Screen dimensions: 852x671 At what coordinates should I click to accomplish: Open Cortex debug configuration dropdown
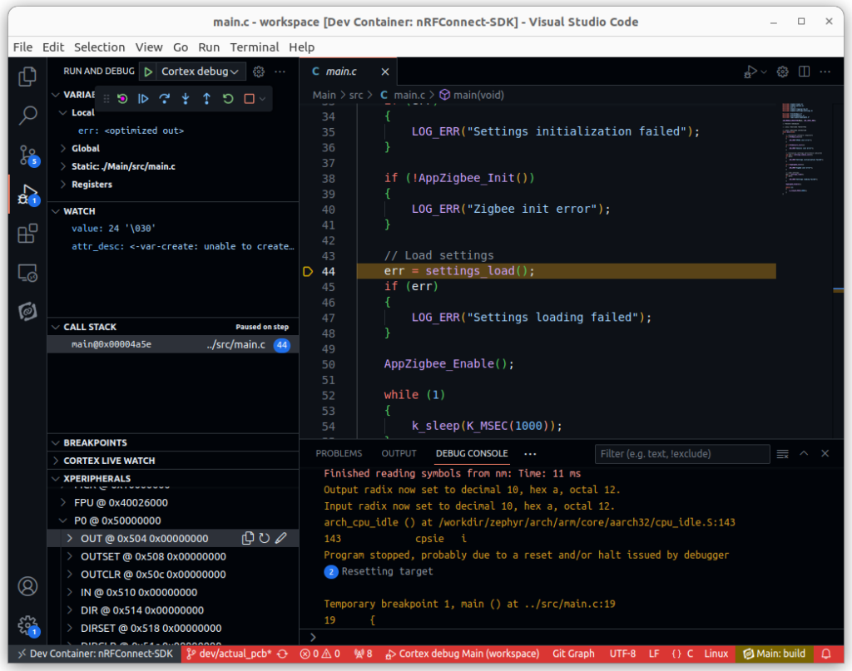coord(200,72)
